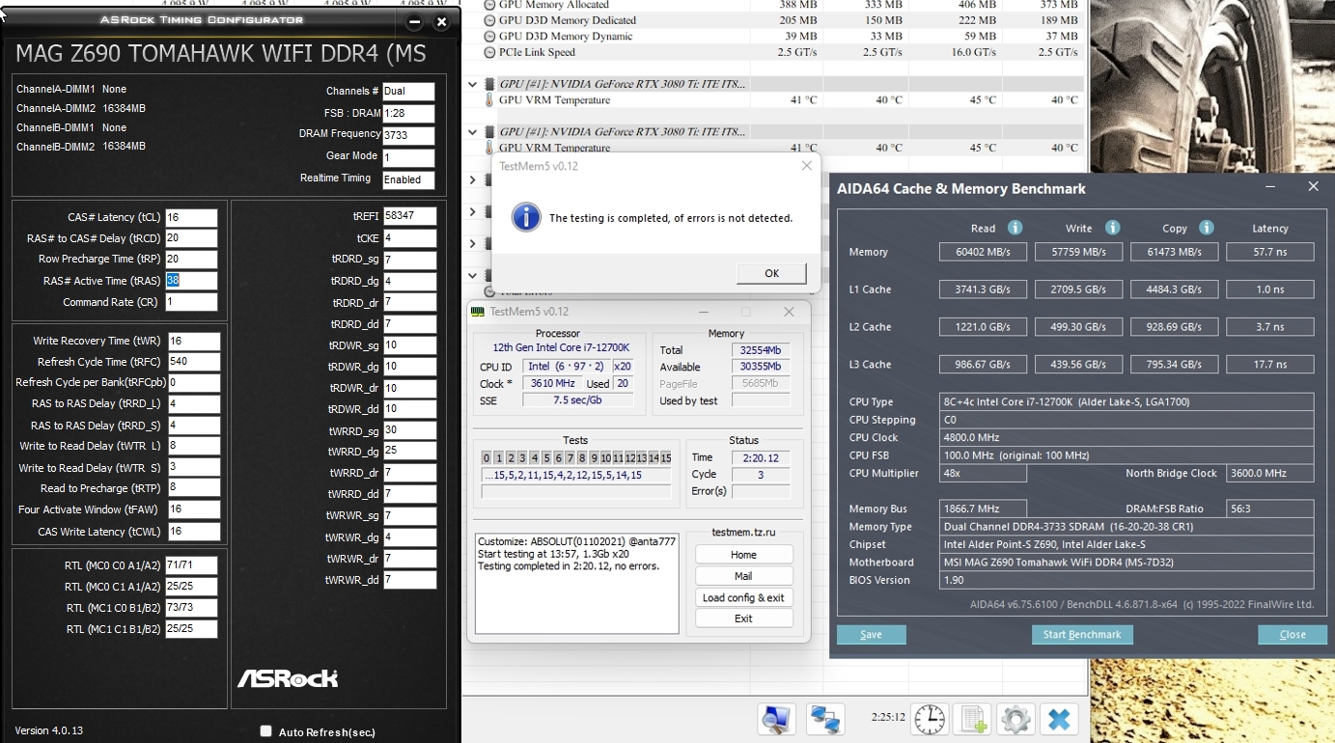
Task: Minimize the ASRock Timing Configurator window
Action: point(415,21)
